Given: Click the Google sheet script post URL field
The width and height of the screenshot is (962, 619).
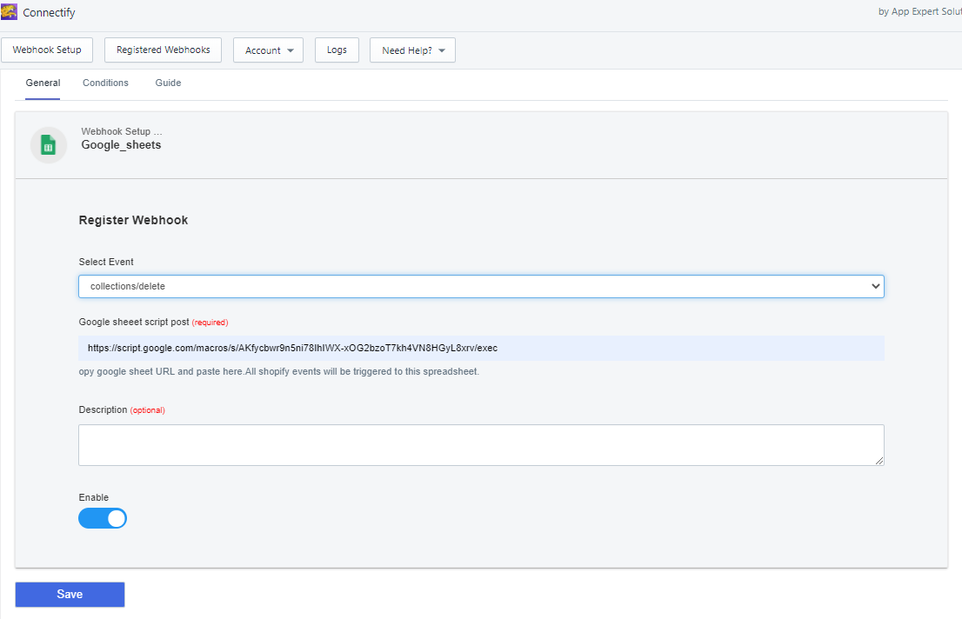Looking at the screenshot, I should [481, 348].
